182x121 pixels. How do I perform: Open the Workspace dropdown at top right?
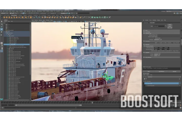(173, 11)
